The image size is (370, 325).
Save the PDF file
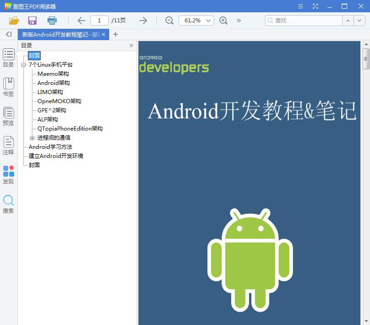(32, 20)
